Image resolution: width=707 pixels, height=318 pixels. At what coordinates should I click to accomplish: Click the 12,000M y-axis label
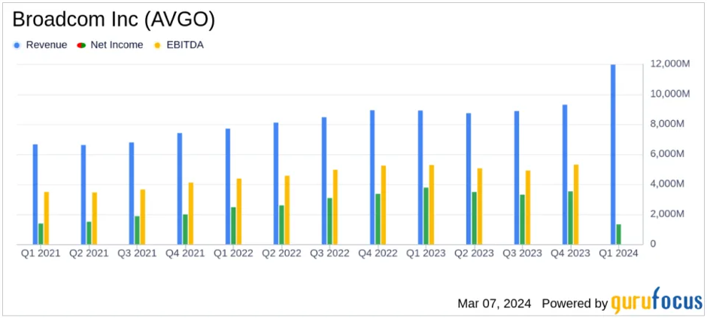(x=669, y=64)
